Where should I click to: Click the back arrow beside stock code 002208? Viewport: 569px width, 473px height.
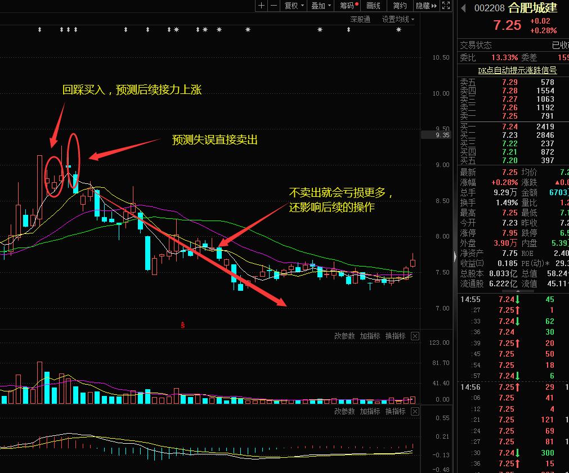(x=463, y=8)
